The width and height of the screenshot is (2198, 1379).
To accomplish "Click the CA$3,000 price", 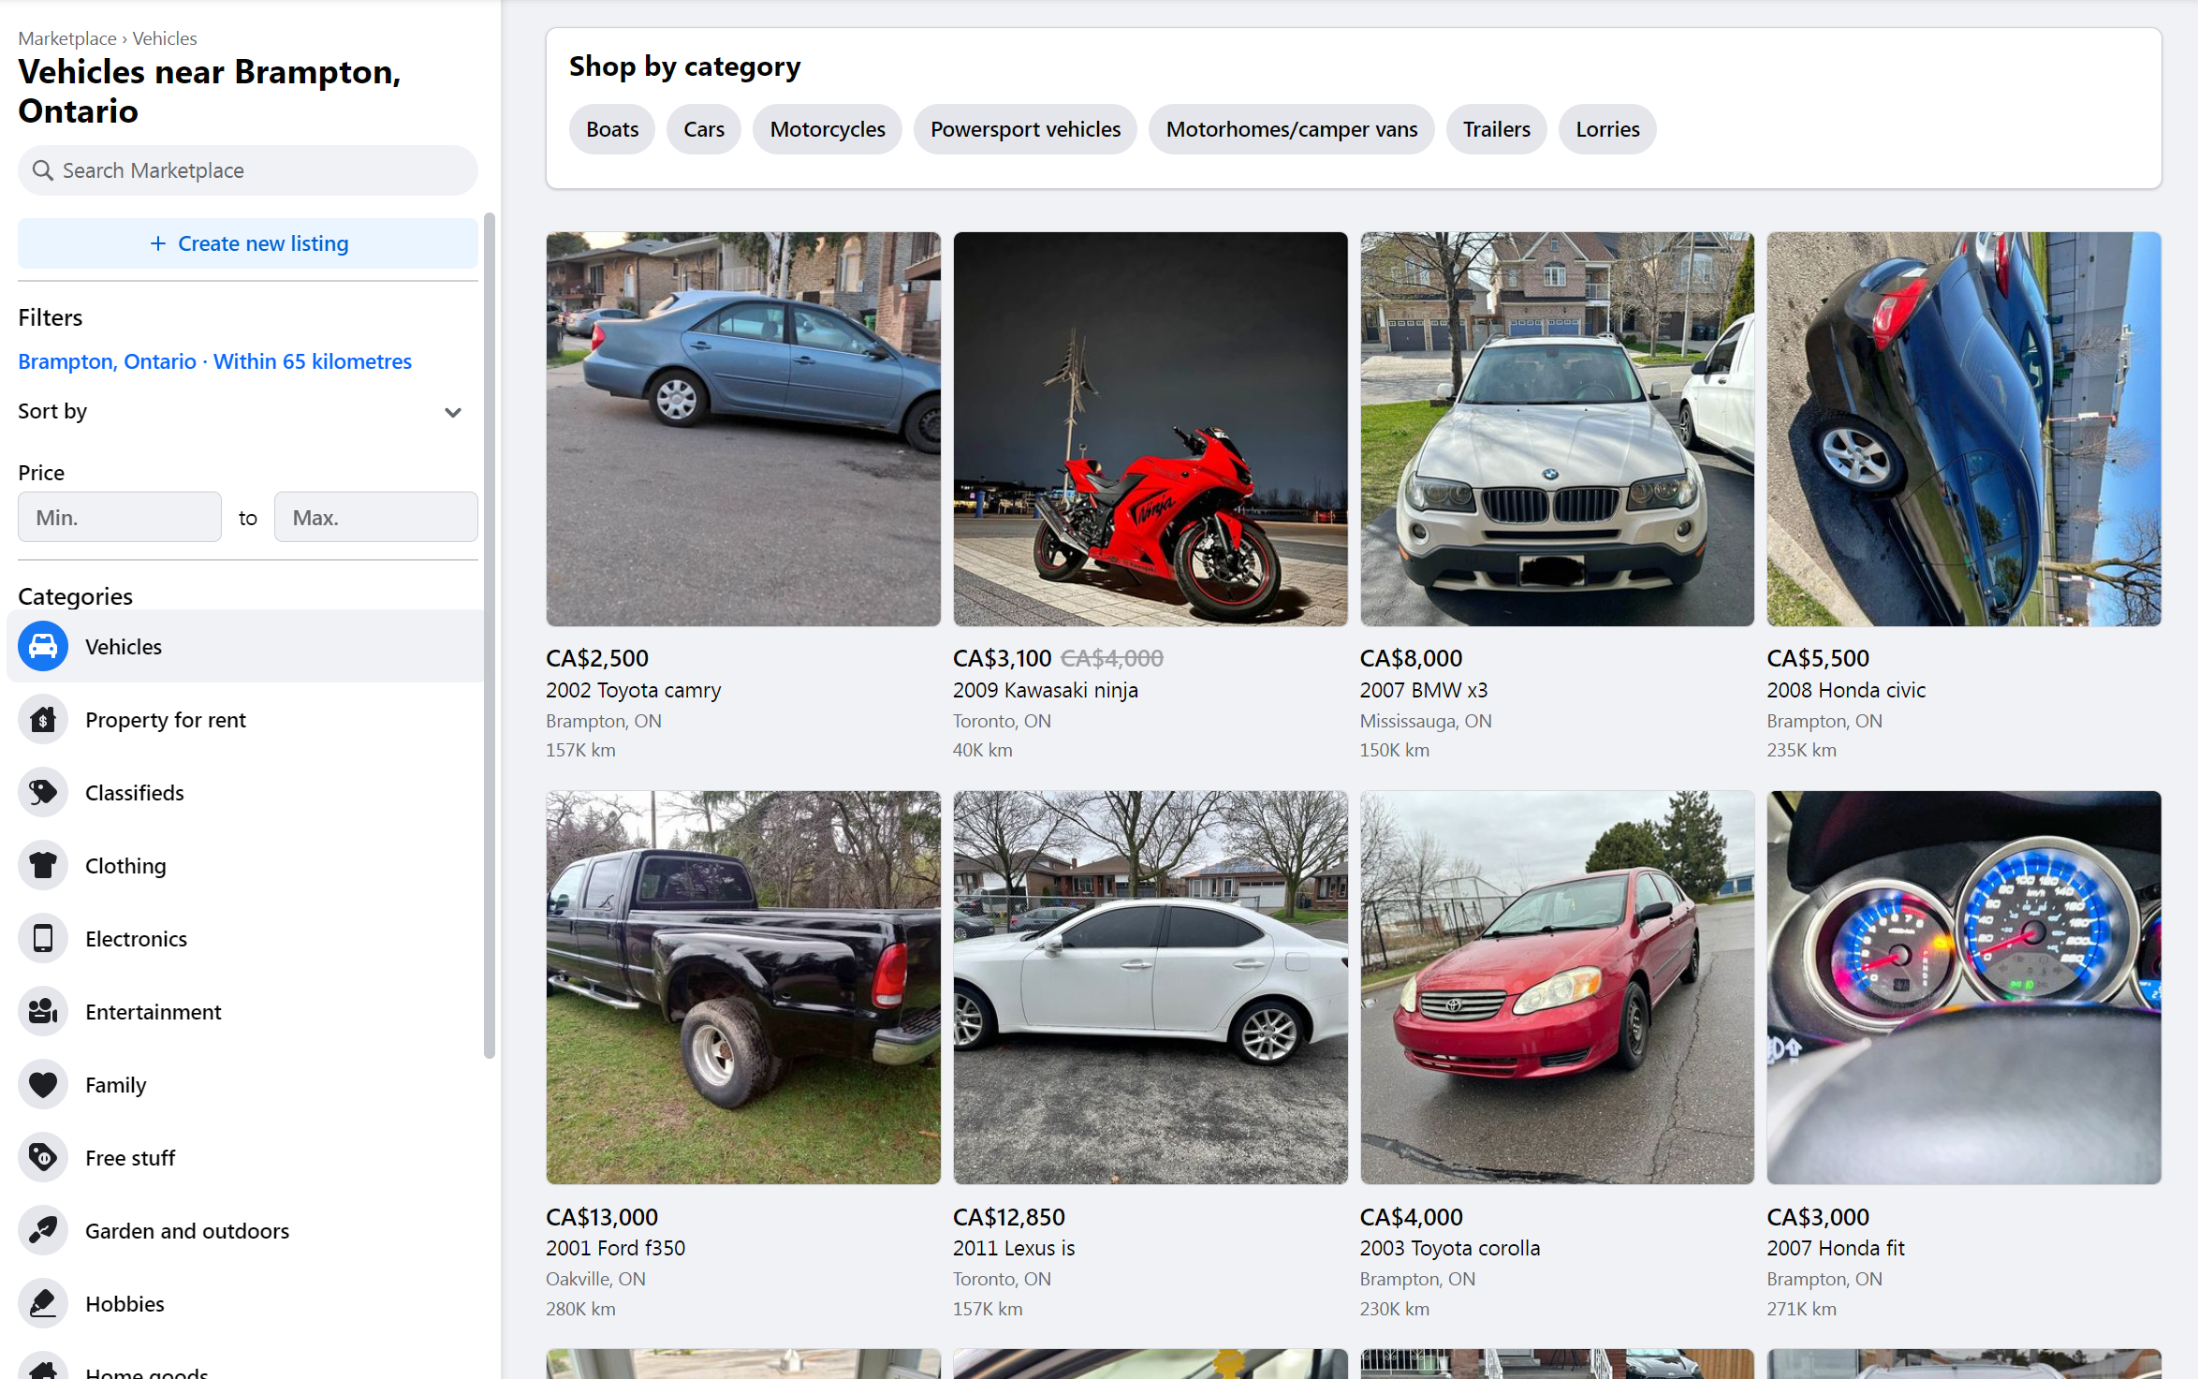I will point(1818,1217).
